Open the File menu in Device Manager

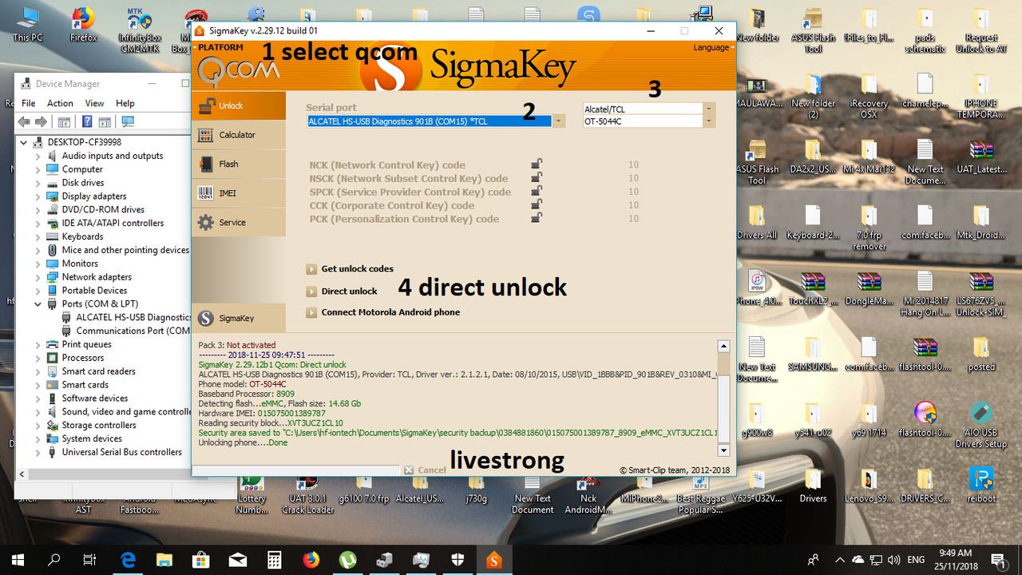(29, 103)
